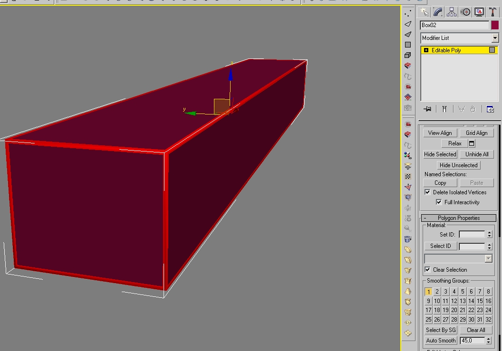Switch to the Modify panel tab
This screenshot has width=502, height=351.
438,12
